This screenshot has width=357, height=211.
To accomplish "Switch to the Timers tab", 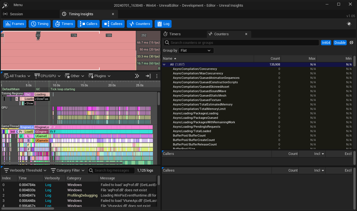I will [184, 34].
